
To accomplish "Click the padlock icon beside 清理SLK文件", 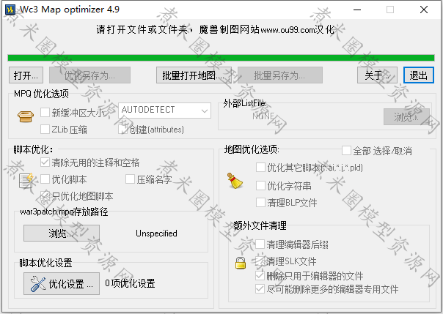I will coord(241,263).
